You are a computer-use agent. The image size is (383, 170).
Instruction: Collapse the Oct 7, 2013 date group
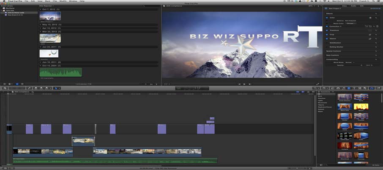click(41, 9)
